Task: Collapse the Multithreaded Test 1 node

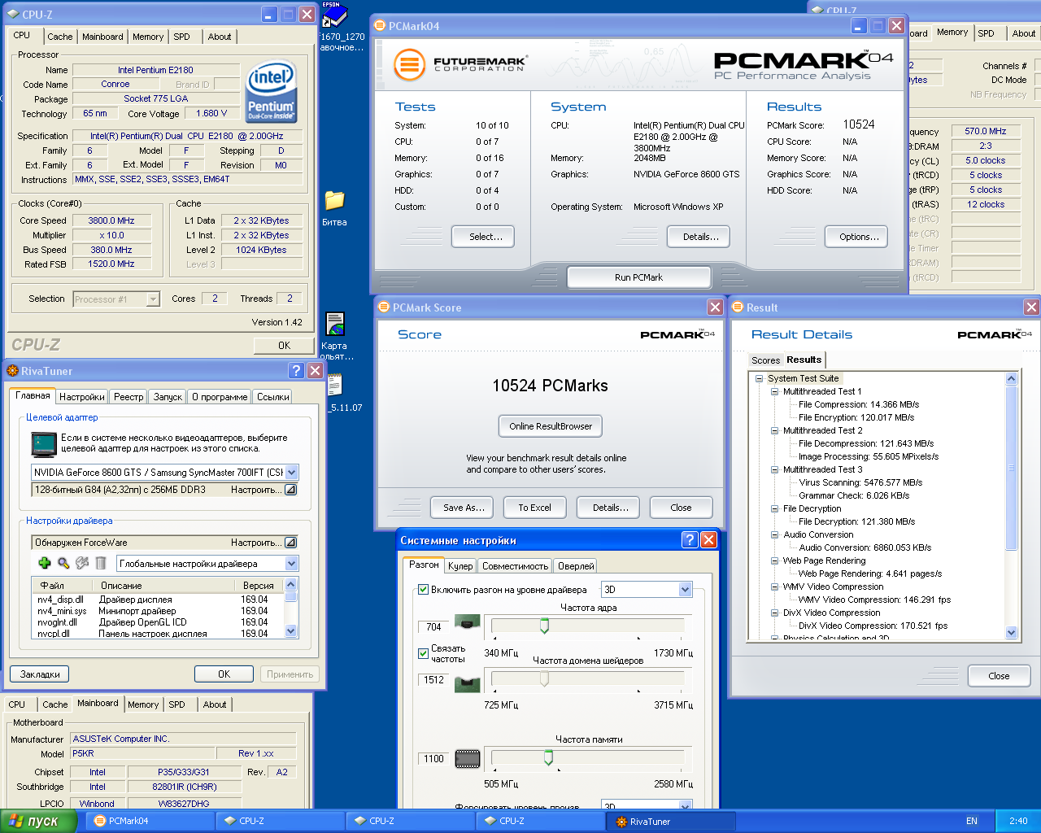Action: click(774, 391)
